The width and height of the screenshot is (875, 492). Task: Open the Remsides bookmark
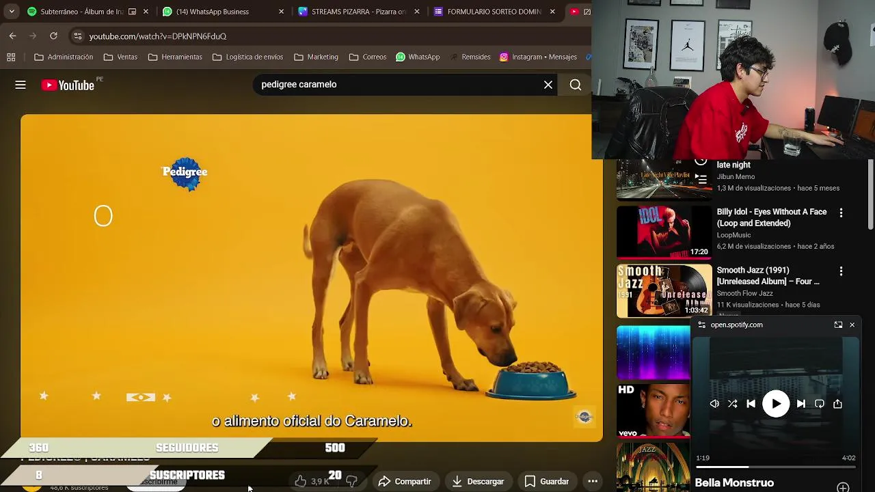point(470,57)
